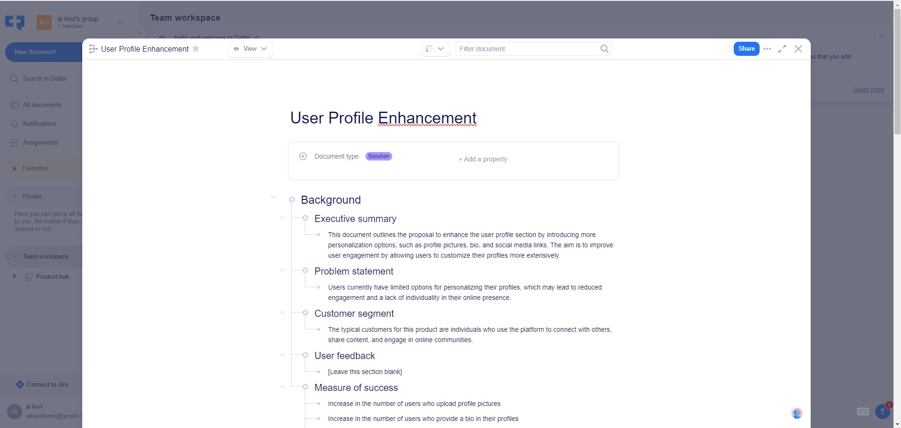Click the Delibr logo icon
The image size is (901, 428).
(x=15, y=22)
